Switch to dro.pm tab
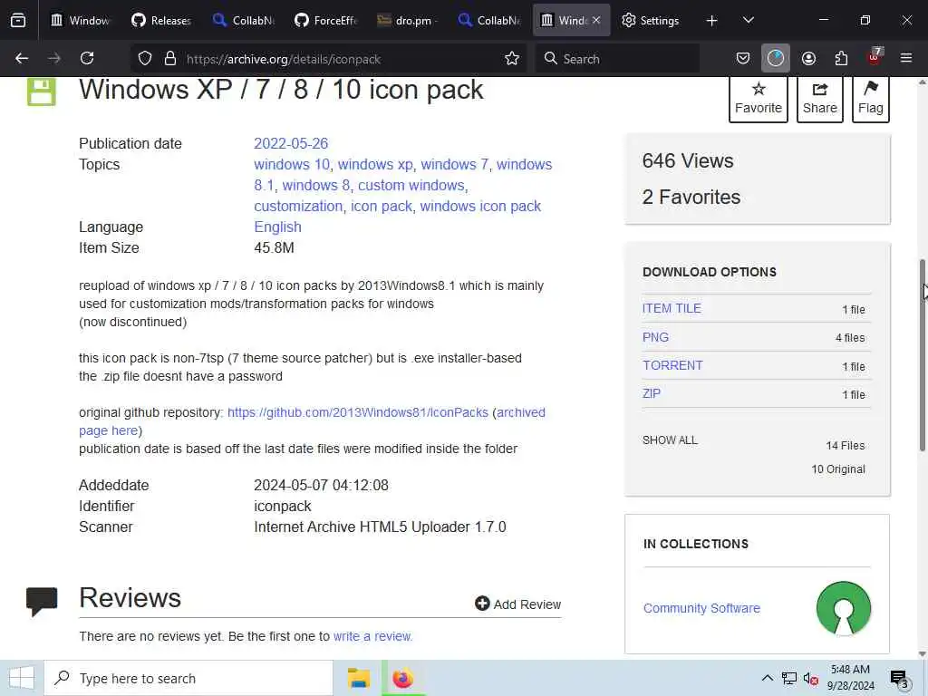 [407, 20]
